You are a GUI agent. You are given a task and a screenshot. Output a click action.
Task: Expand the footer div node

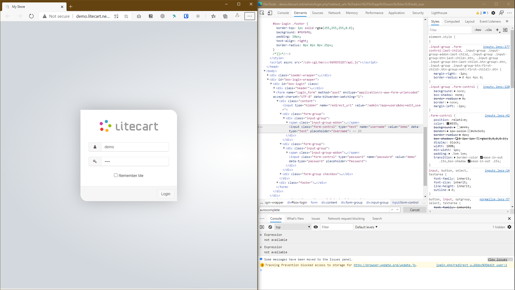(277, 183)
